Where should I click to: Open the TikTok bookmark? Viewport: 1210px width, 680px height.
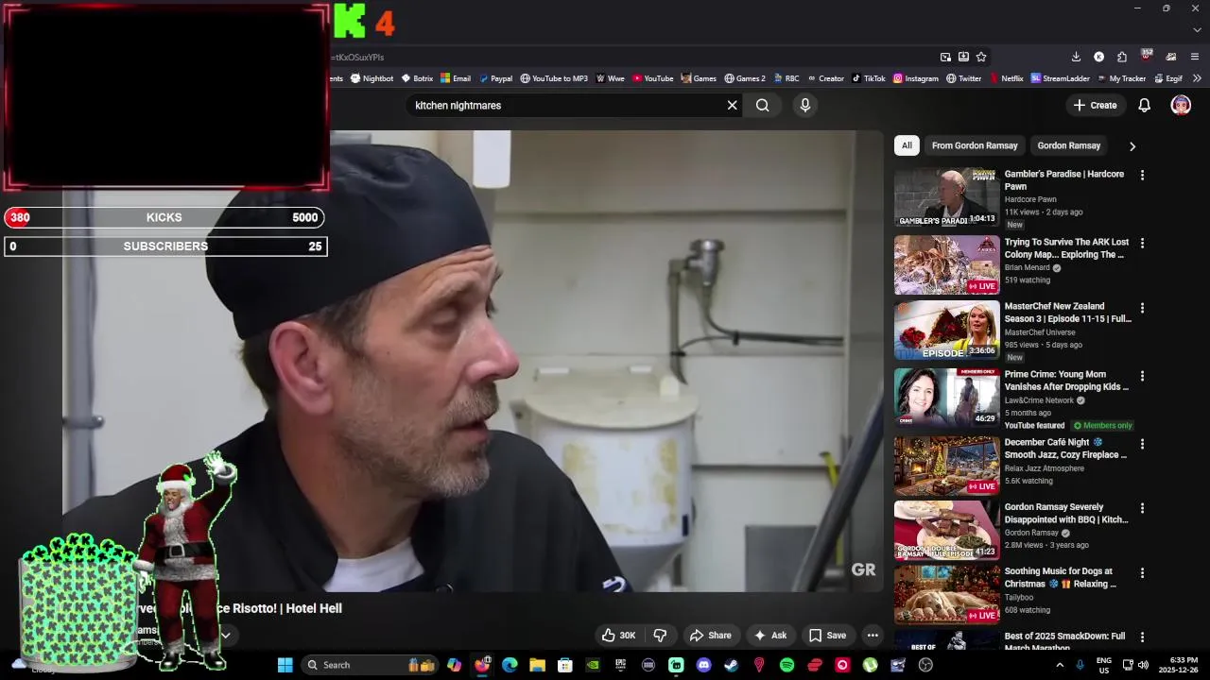[868, 78]
